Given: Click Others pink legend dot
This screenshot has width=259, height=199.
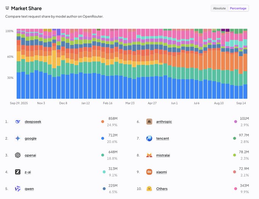Looking at the screenshot, I should (235, 189).
